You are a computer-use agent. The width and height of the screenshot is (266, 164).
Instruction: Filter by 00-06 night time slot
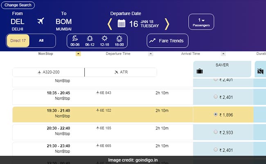click(75, 41)
